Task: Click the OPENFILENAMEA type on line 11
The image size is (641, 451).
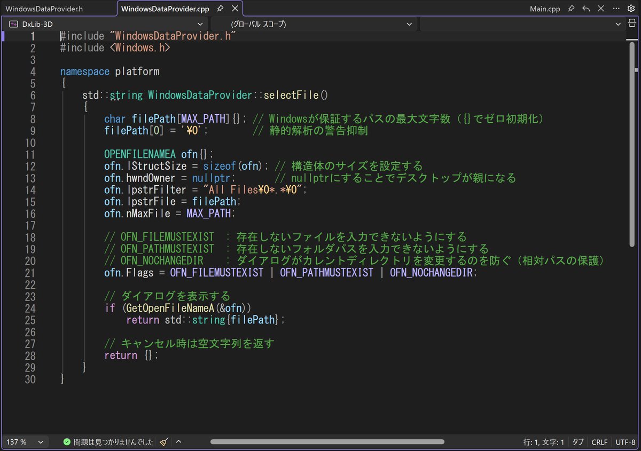Action: [140, 154]
